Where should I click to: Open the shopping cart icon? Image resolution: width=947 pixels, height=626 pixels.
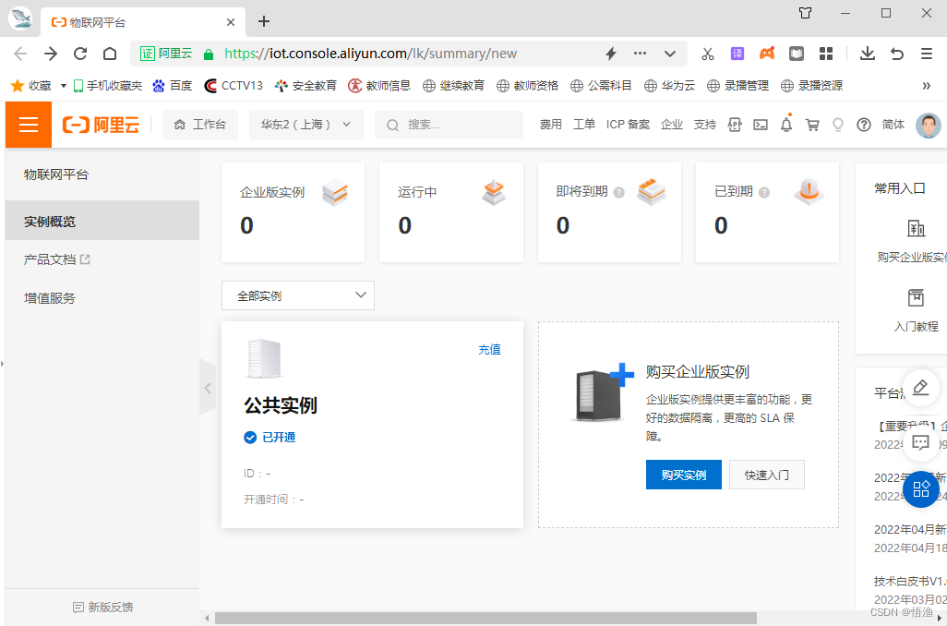[812, 125]
